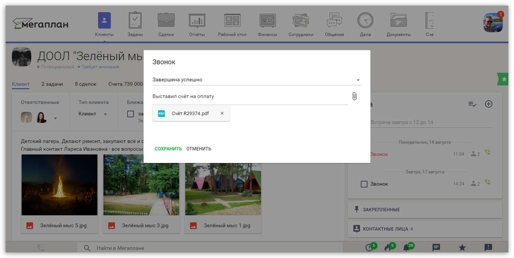
Task: Open the Задачи section icon
Action: [135, 20]
